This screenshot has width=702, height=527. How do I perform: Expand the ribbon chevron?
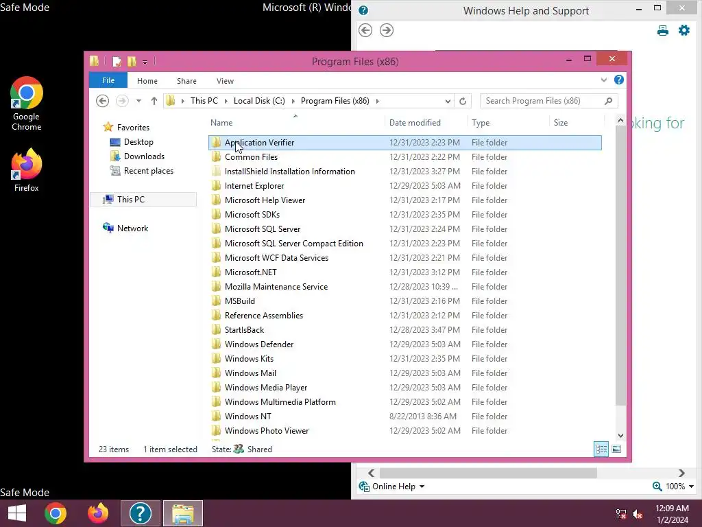coord(603,80)
